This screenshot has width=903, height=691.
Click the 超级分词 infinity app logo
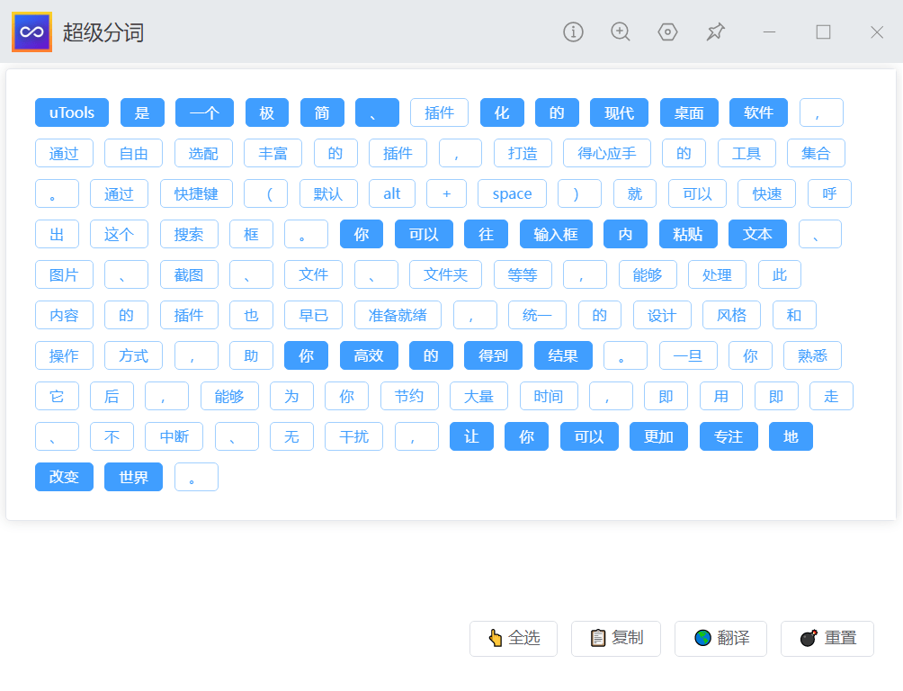pos(31,32)
